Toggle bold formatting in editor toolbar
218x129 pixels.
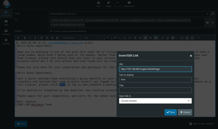tap(25, 38)
